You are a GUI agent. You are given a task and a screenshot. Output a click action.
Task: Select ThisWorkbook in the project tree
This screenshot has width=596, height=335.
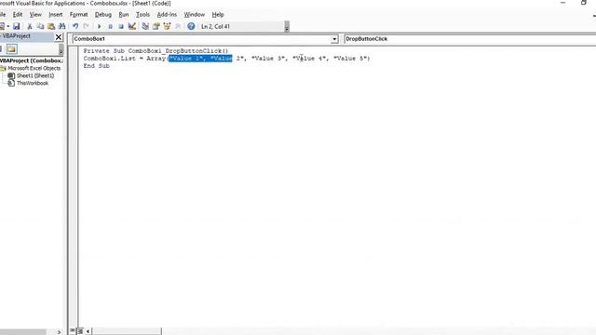point(33,83)
